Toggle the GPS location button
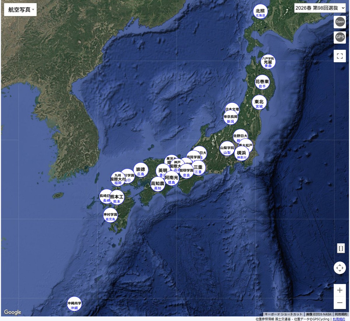Image resolution: width=350 pixels, height=321 pixels. tap(340, 37)
